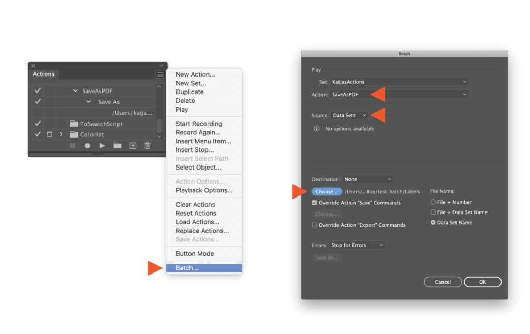
Task: Open the Set dropdown showing KatjasActions
Action: point(399,82)
